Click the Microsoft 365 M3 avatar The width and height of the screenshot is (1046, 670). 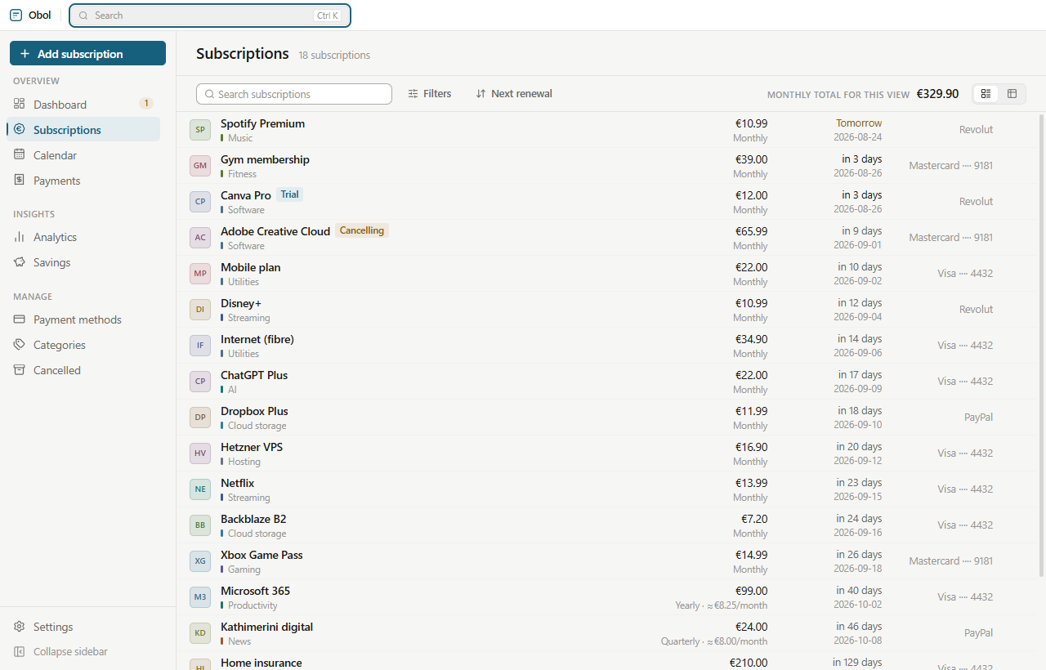pos(200,597)
